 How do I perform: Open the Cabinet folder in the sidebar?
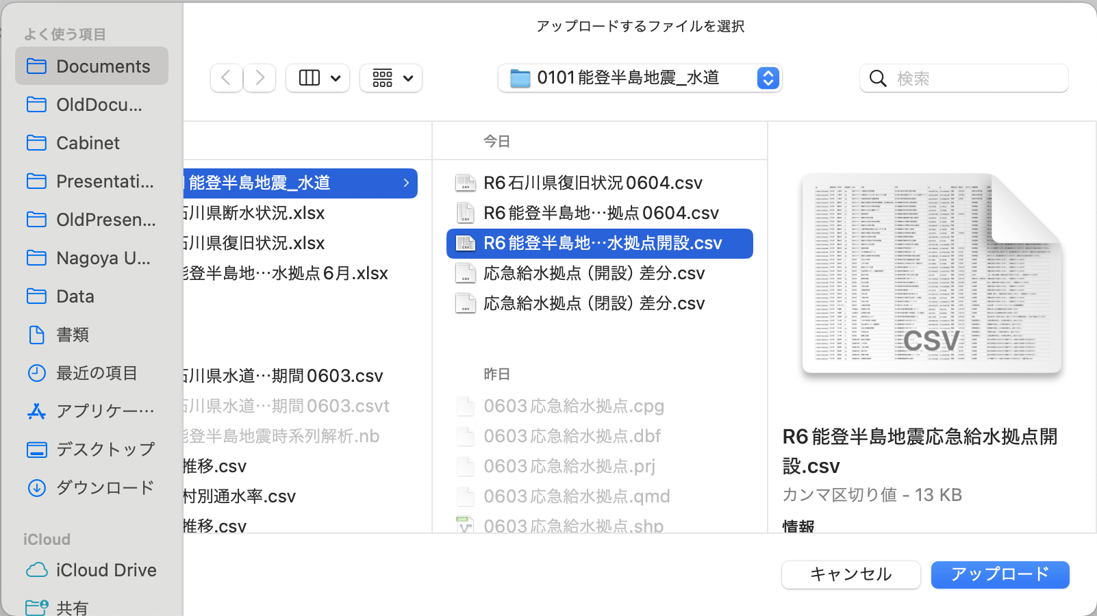point(88,142)
